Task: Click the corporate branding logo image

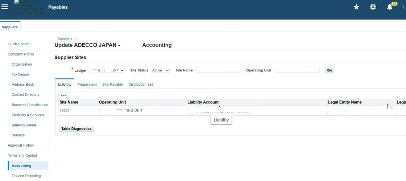Action: (x=29, y=7)
